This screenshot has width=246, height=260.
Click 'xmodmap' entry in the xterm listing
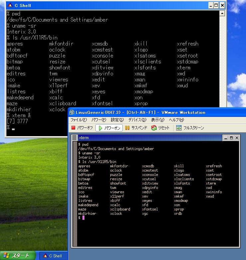pyautogui.click(x=181, y=201)
